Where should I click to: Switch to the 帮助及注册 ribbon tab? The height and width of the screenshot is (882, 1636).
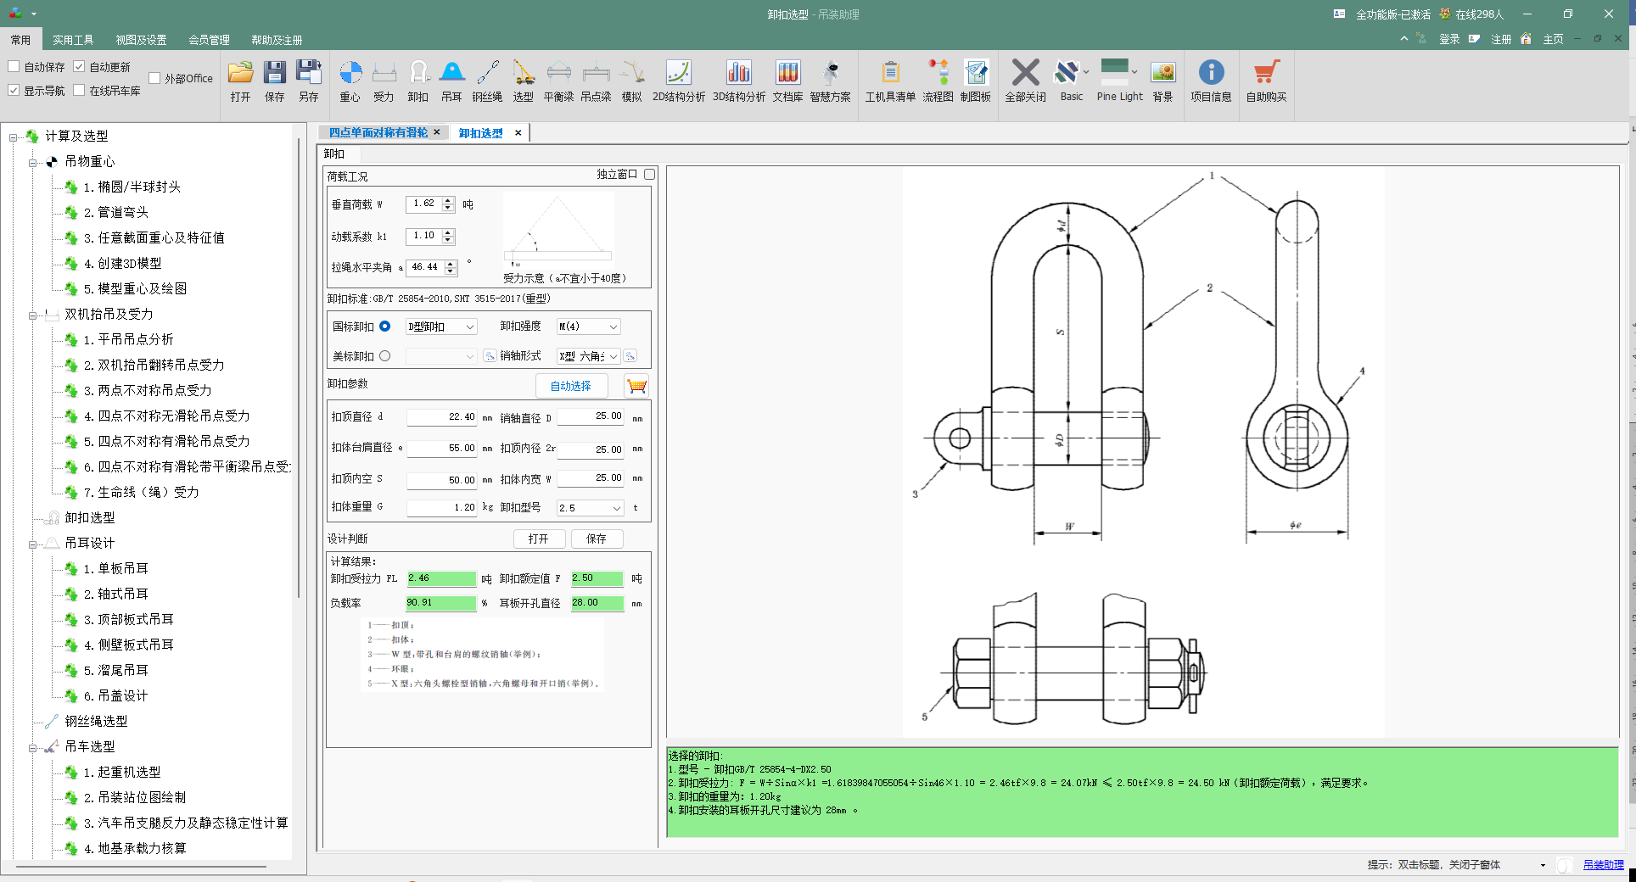pos(277,40)
